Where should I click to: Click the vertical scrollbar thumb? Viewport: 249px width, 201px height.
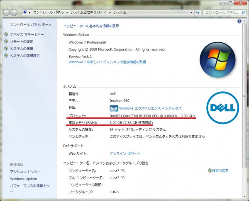tap(244, 96)
